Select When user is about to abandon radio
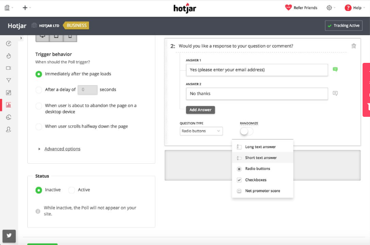370x245 pixels. click(x=39, y=106)
